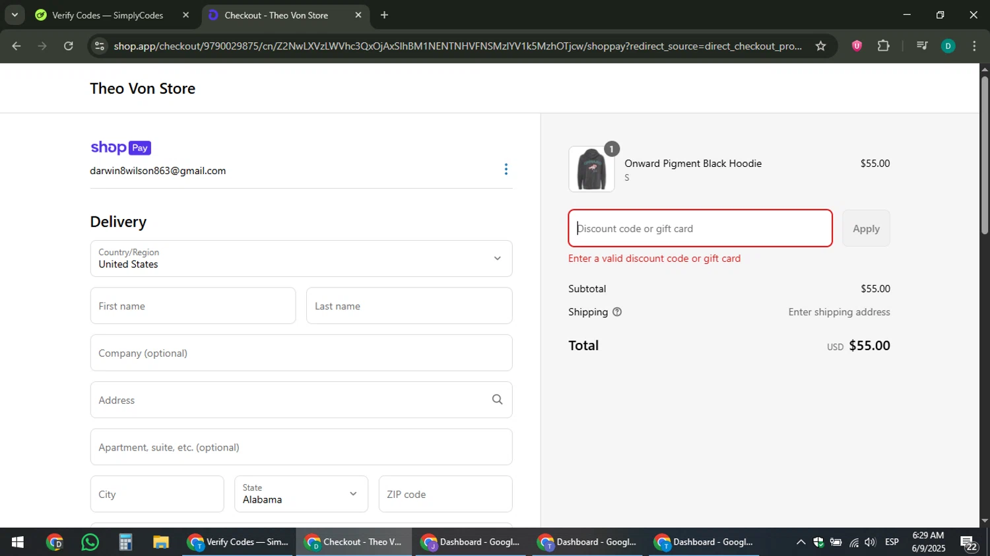Viewport: 990px width, 556px height.
Task: Open the battery icon in system tray
Action: pos(836,542)
